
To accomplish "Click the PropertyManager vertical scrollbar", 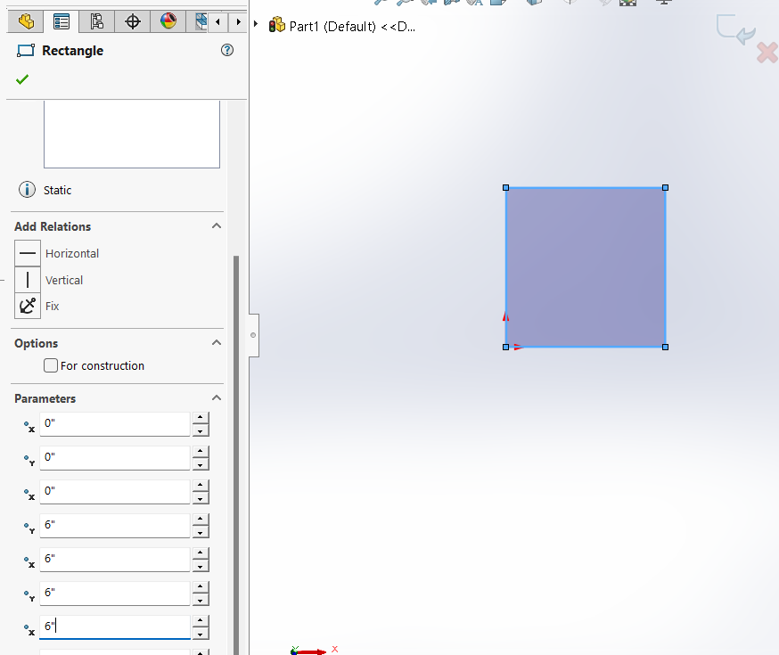I will coord(236,454).
